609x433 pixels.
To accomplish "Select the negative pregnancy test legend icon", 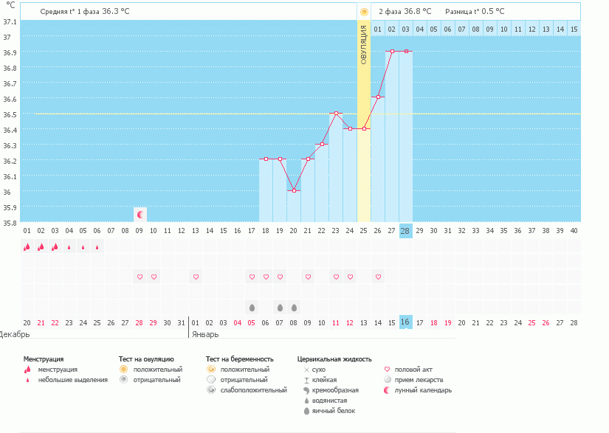I will [x=211, y=379].
